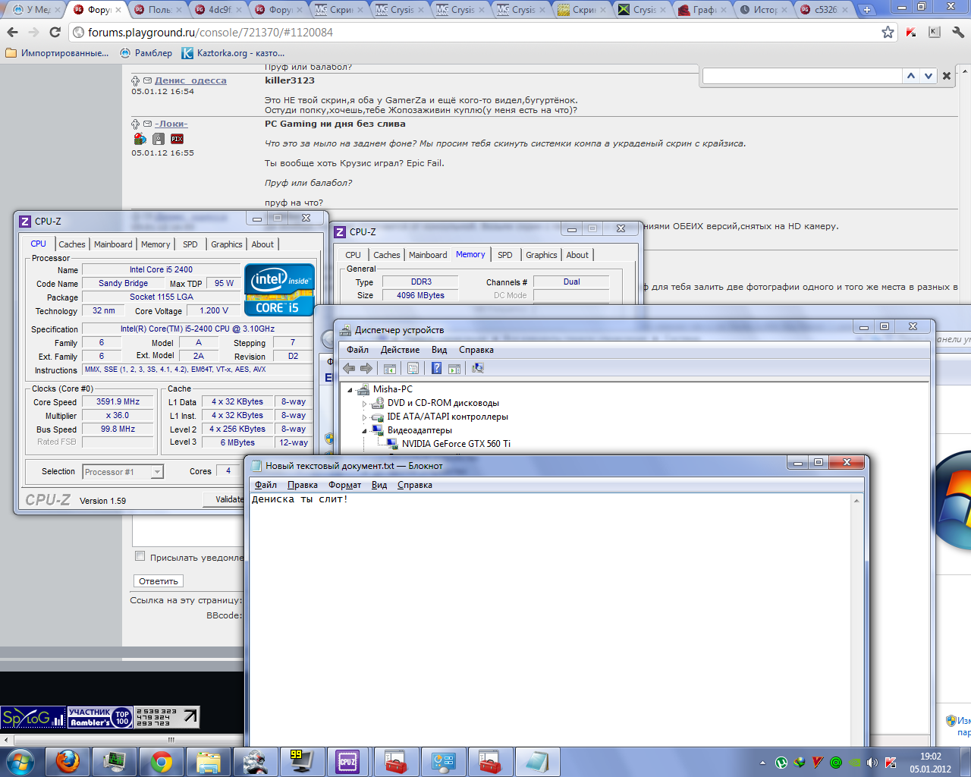Open the Импортированные bookmarks folder
Viewport: 971px width, 777px height.
pos(58,53)
